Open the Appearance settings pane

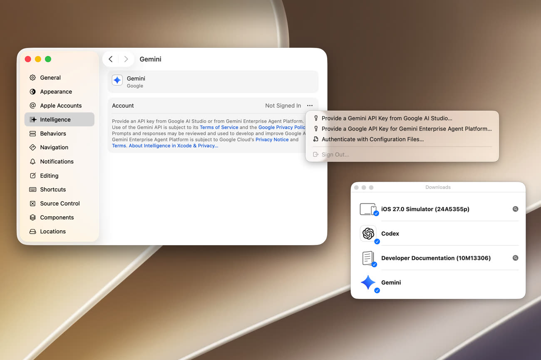60,91
